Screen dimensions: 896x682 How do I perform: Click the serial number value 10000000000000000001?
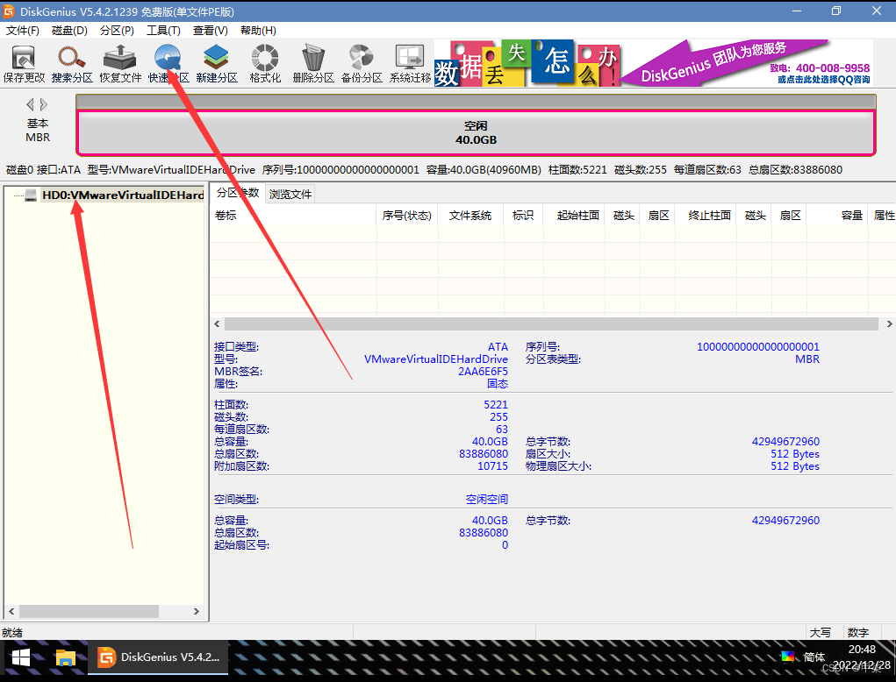(757, 347)
